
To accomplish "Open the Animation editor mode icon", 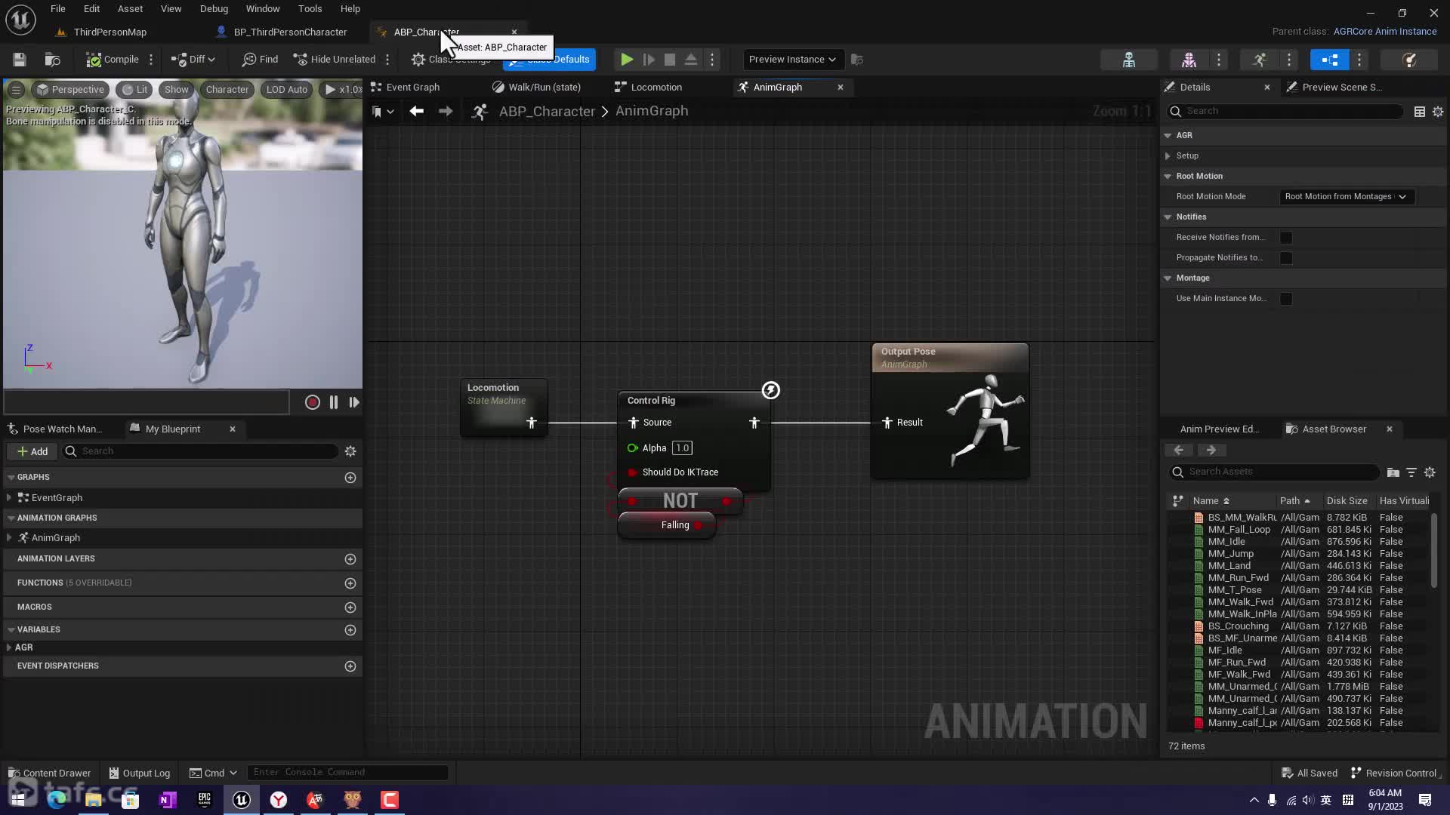I will tap(1259, 60).
